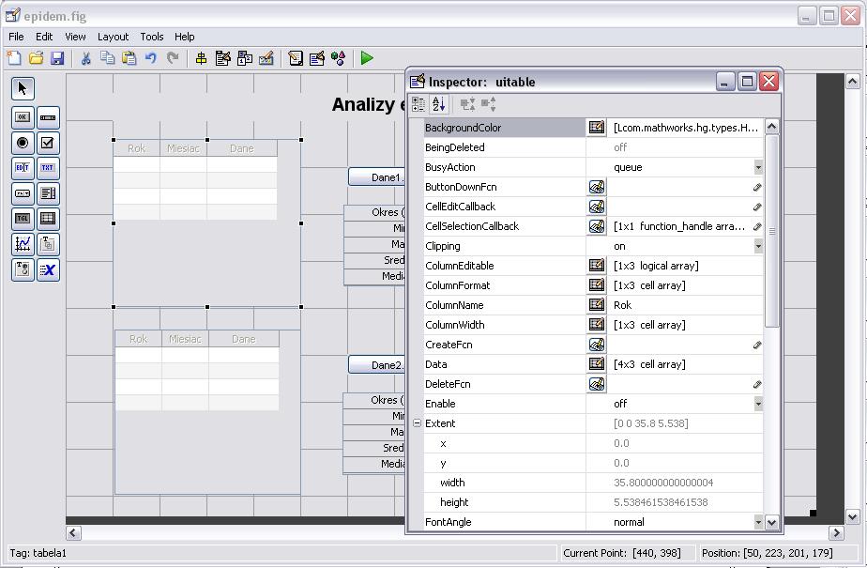
Task: Click the pencil icon for DeleteFcn
Action: click(x=757, y=384)
